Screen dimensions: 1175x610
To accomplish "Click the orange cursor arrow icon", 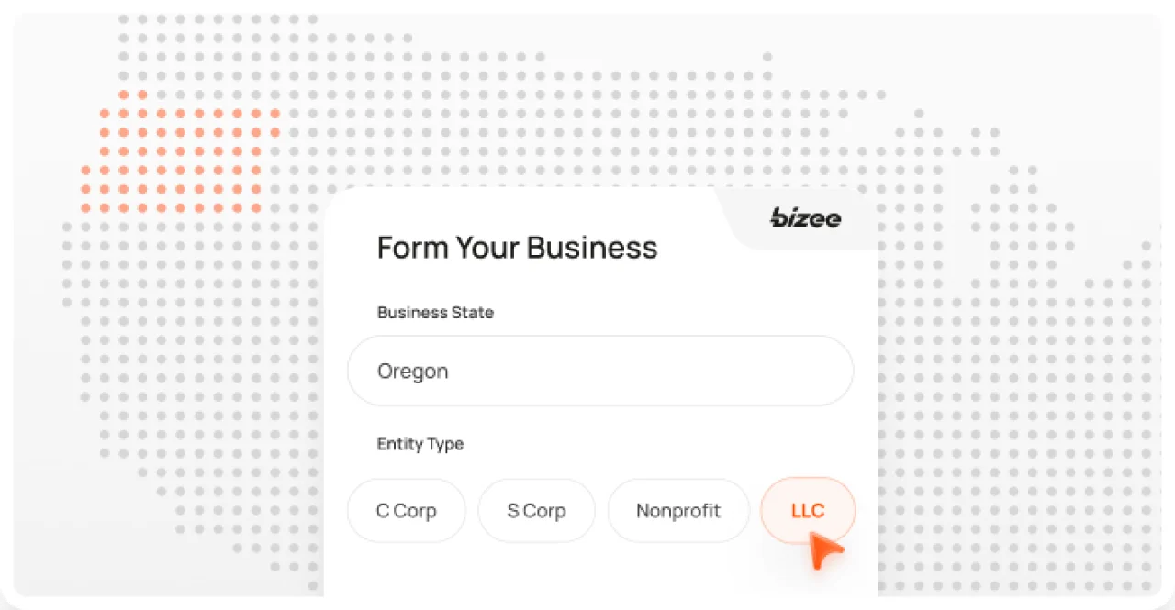I will (826, 550).
